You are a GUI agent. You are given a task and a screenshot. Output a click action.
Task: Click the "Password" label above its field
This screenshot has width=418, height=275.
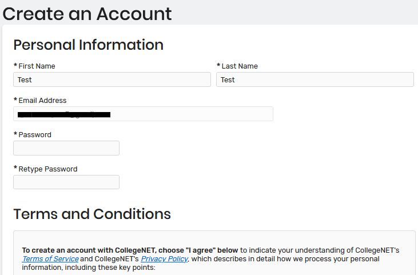click(x=35, y=135)
